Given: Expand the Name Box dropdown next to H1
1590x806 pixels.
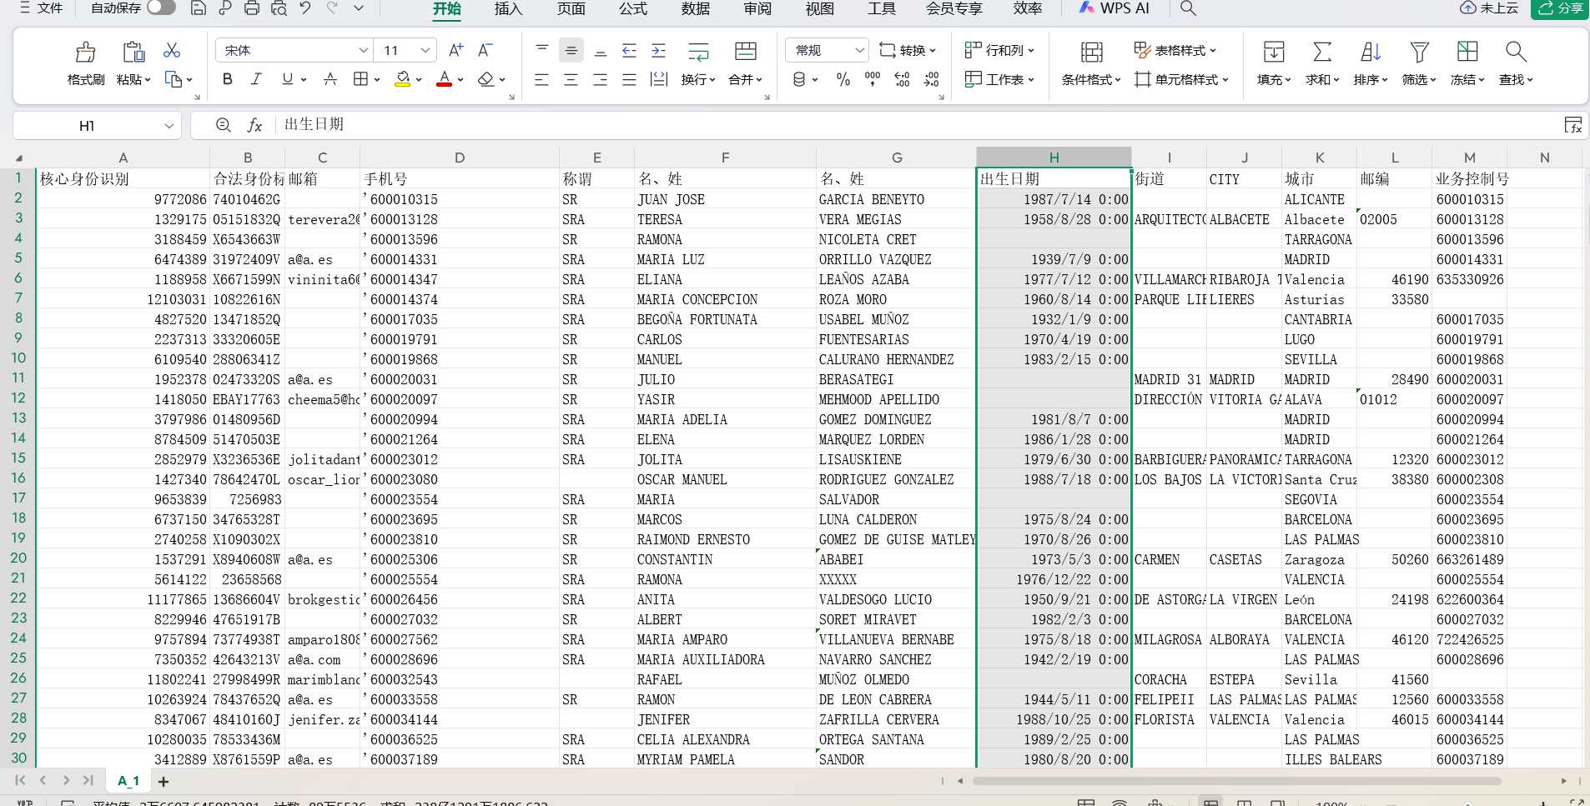Looking at the screenshot, I should (169, 126).
